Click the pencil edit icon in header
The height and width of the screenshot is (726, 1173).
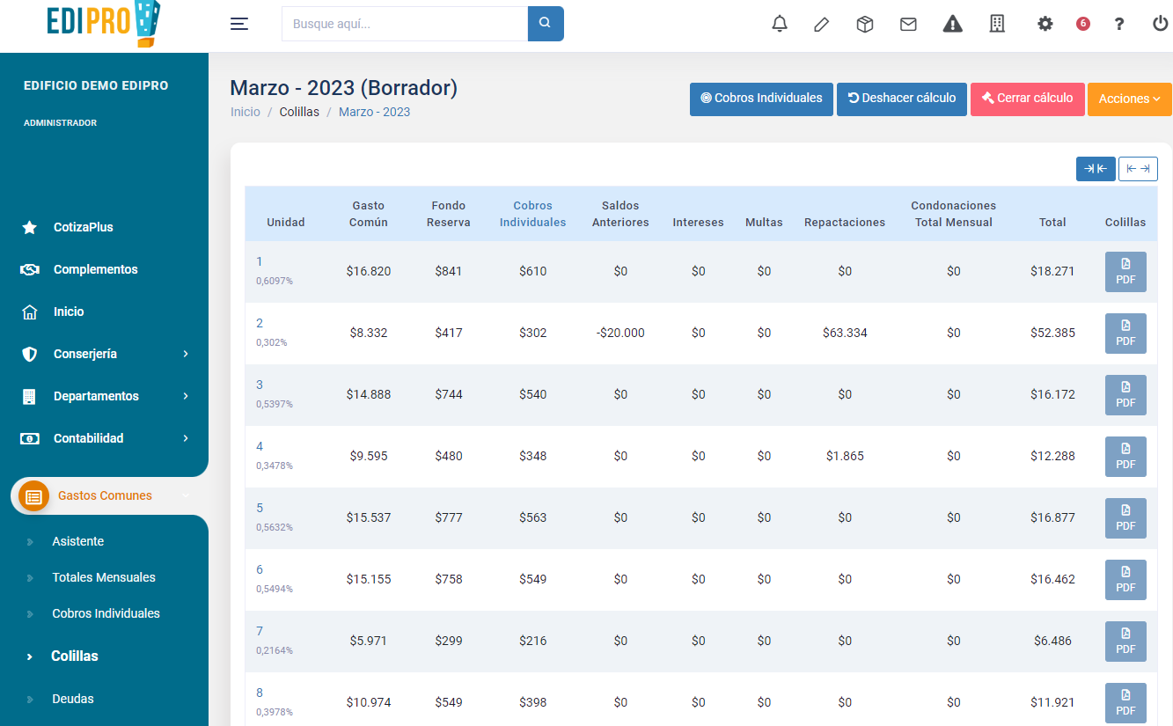822,24
